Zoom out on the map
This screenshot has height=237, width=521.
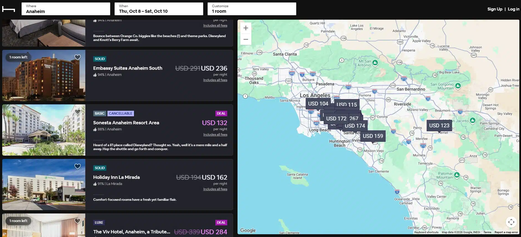(x=246, y=39)
